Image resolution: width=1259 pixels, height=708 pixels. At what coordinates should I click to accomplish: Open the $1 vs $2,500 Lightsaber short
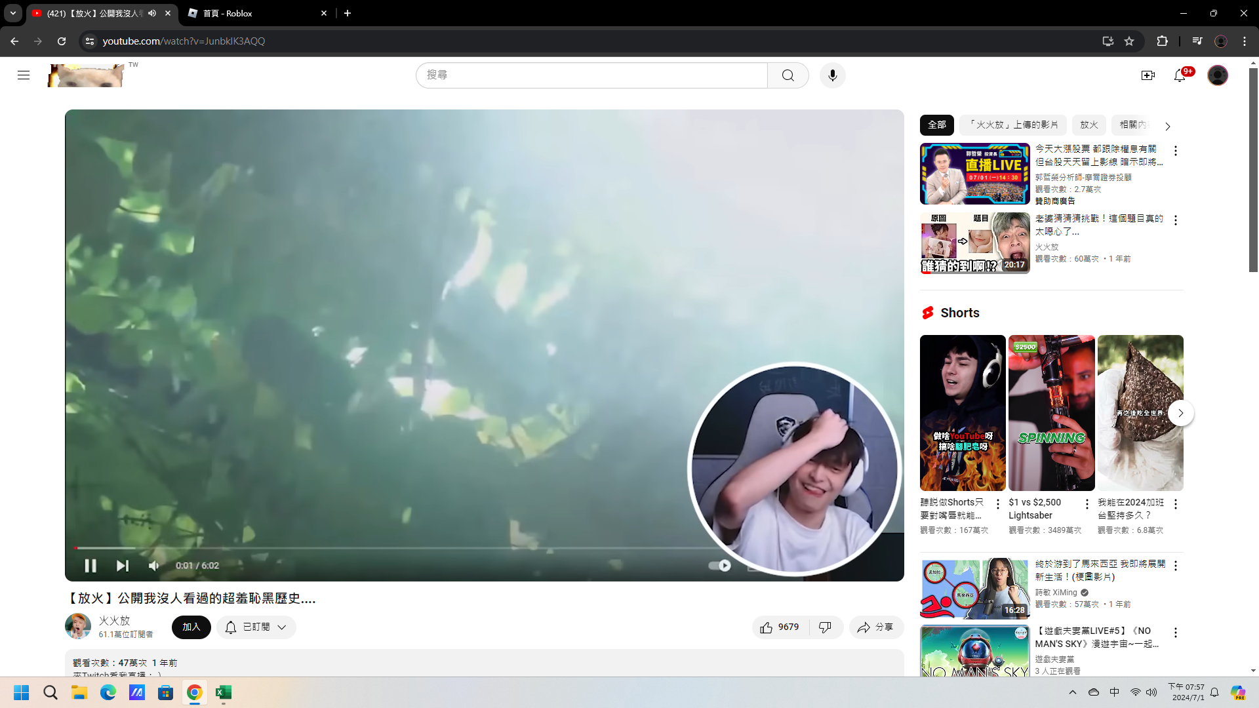1051,413
